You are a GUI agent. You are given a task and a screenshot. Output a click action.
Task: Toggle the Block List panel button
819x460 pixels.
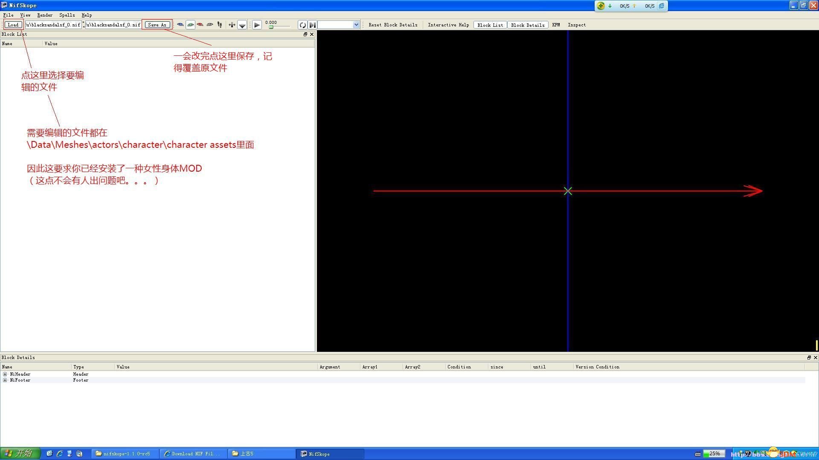(490, 25)
